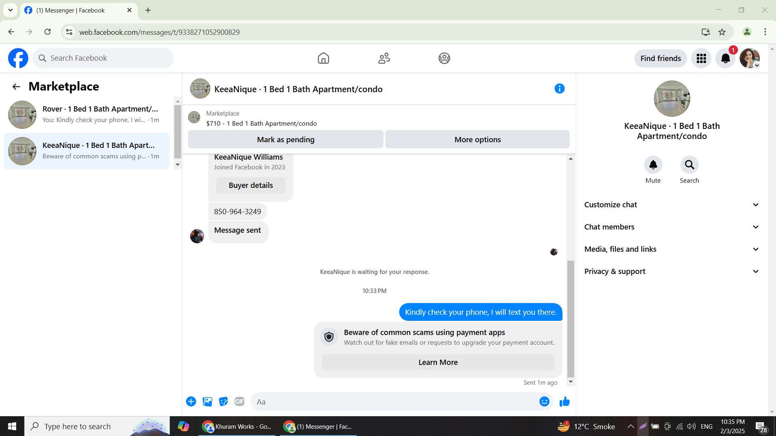The width and height of the screenshot is (776, 436).
Task: Click Learn More about scams
Action: 438,362
